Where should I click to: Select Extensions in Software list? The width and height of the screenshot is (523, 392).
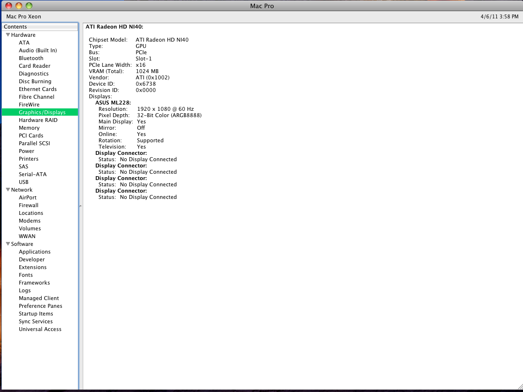pyautogui.click(x=33, y=267)
